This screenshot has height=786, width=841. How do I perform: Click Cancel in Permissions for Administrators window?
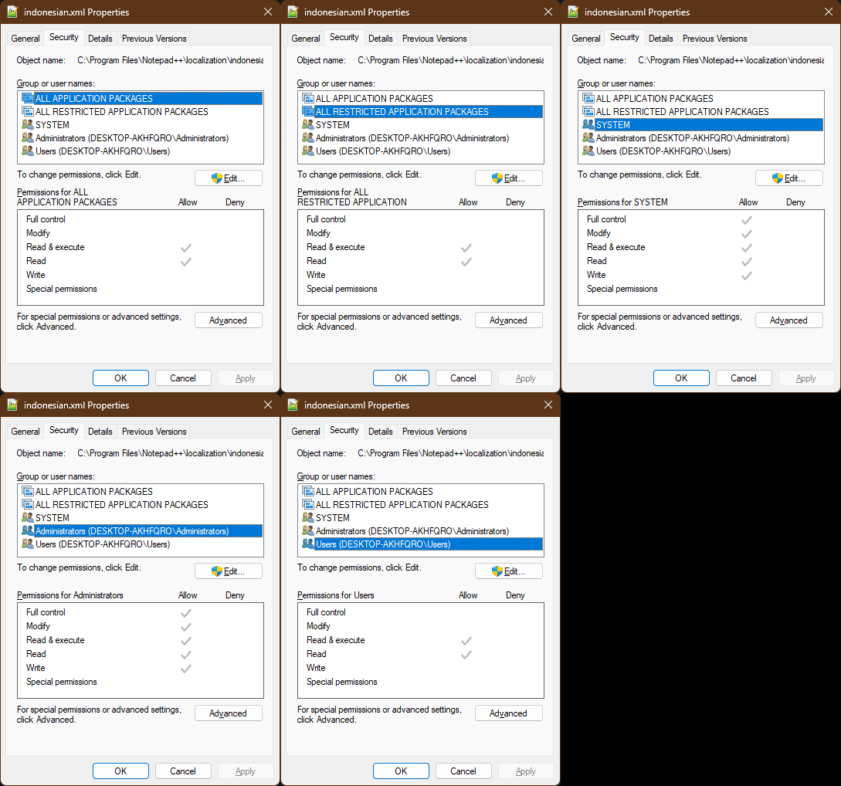[x=183, y=771]
